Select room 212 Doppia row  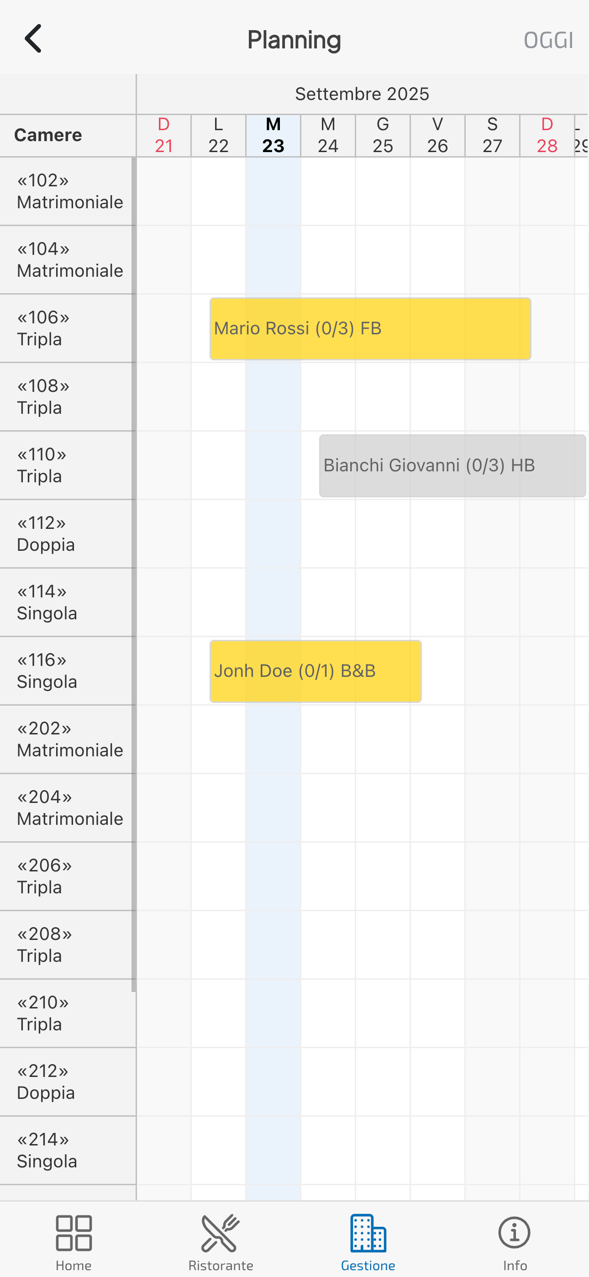click(x=68, y=1082)
